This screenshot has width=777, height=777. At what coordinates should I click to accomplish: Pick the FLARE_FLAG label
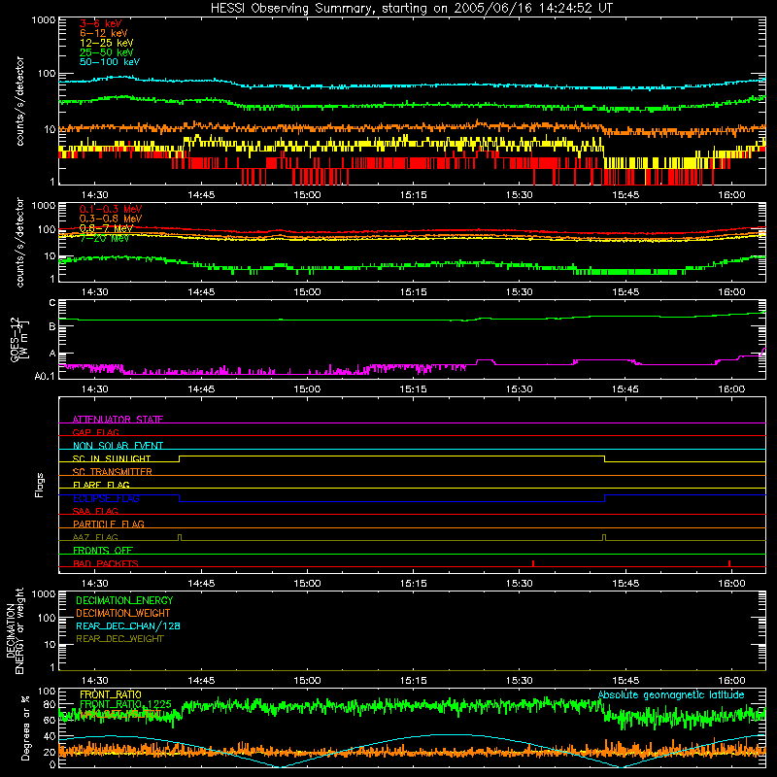point(101,485)
